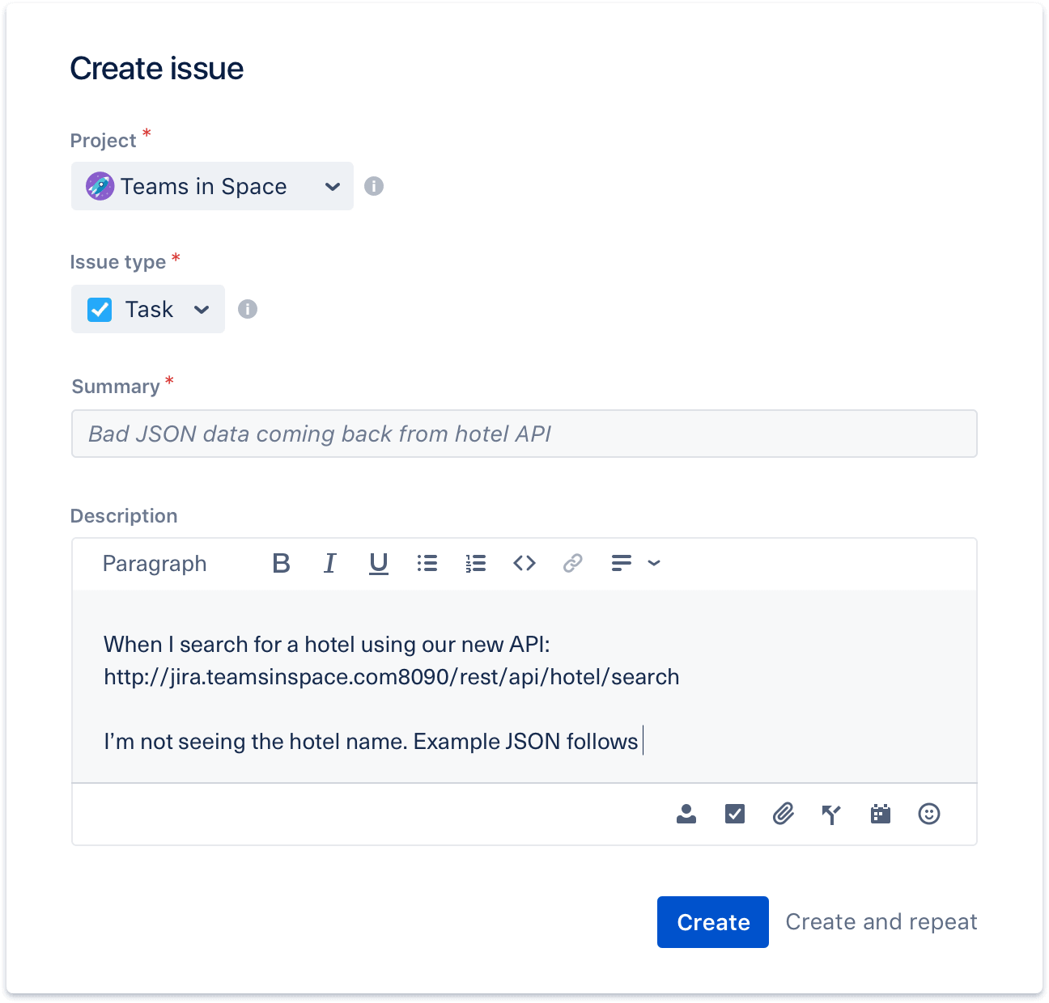Screen dimensions: 1049x1003
Task: Select Create and repeat
Action: coord(881,922)
